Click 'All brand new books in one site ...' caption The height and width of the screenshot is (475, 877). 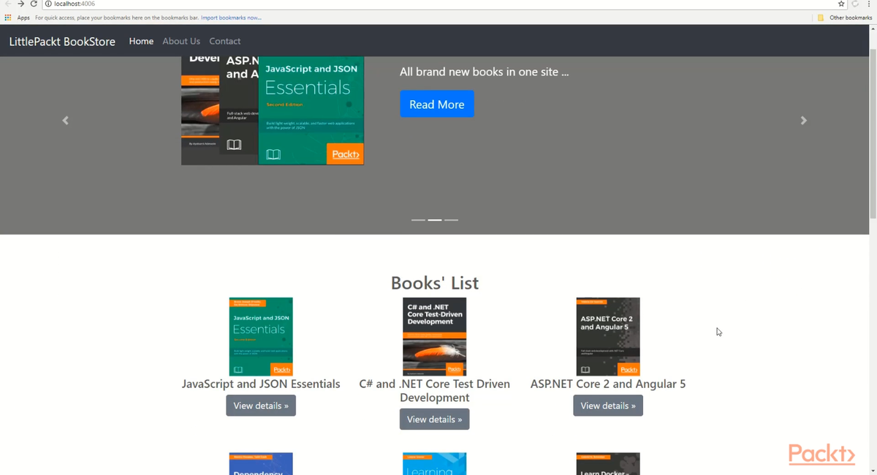point(485,72)
